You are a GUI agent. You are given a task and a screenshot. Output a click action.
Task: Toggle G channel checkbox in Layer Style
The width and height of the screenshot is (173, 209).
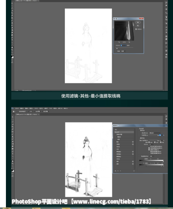[155, 142]
